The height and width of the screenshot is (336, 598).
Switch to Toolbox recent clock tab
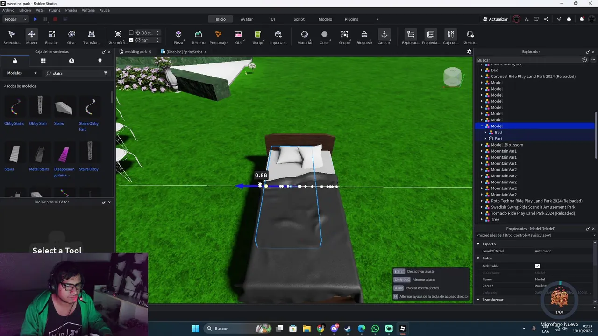click(71, 61)
